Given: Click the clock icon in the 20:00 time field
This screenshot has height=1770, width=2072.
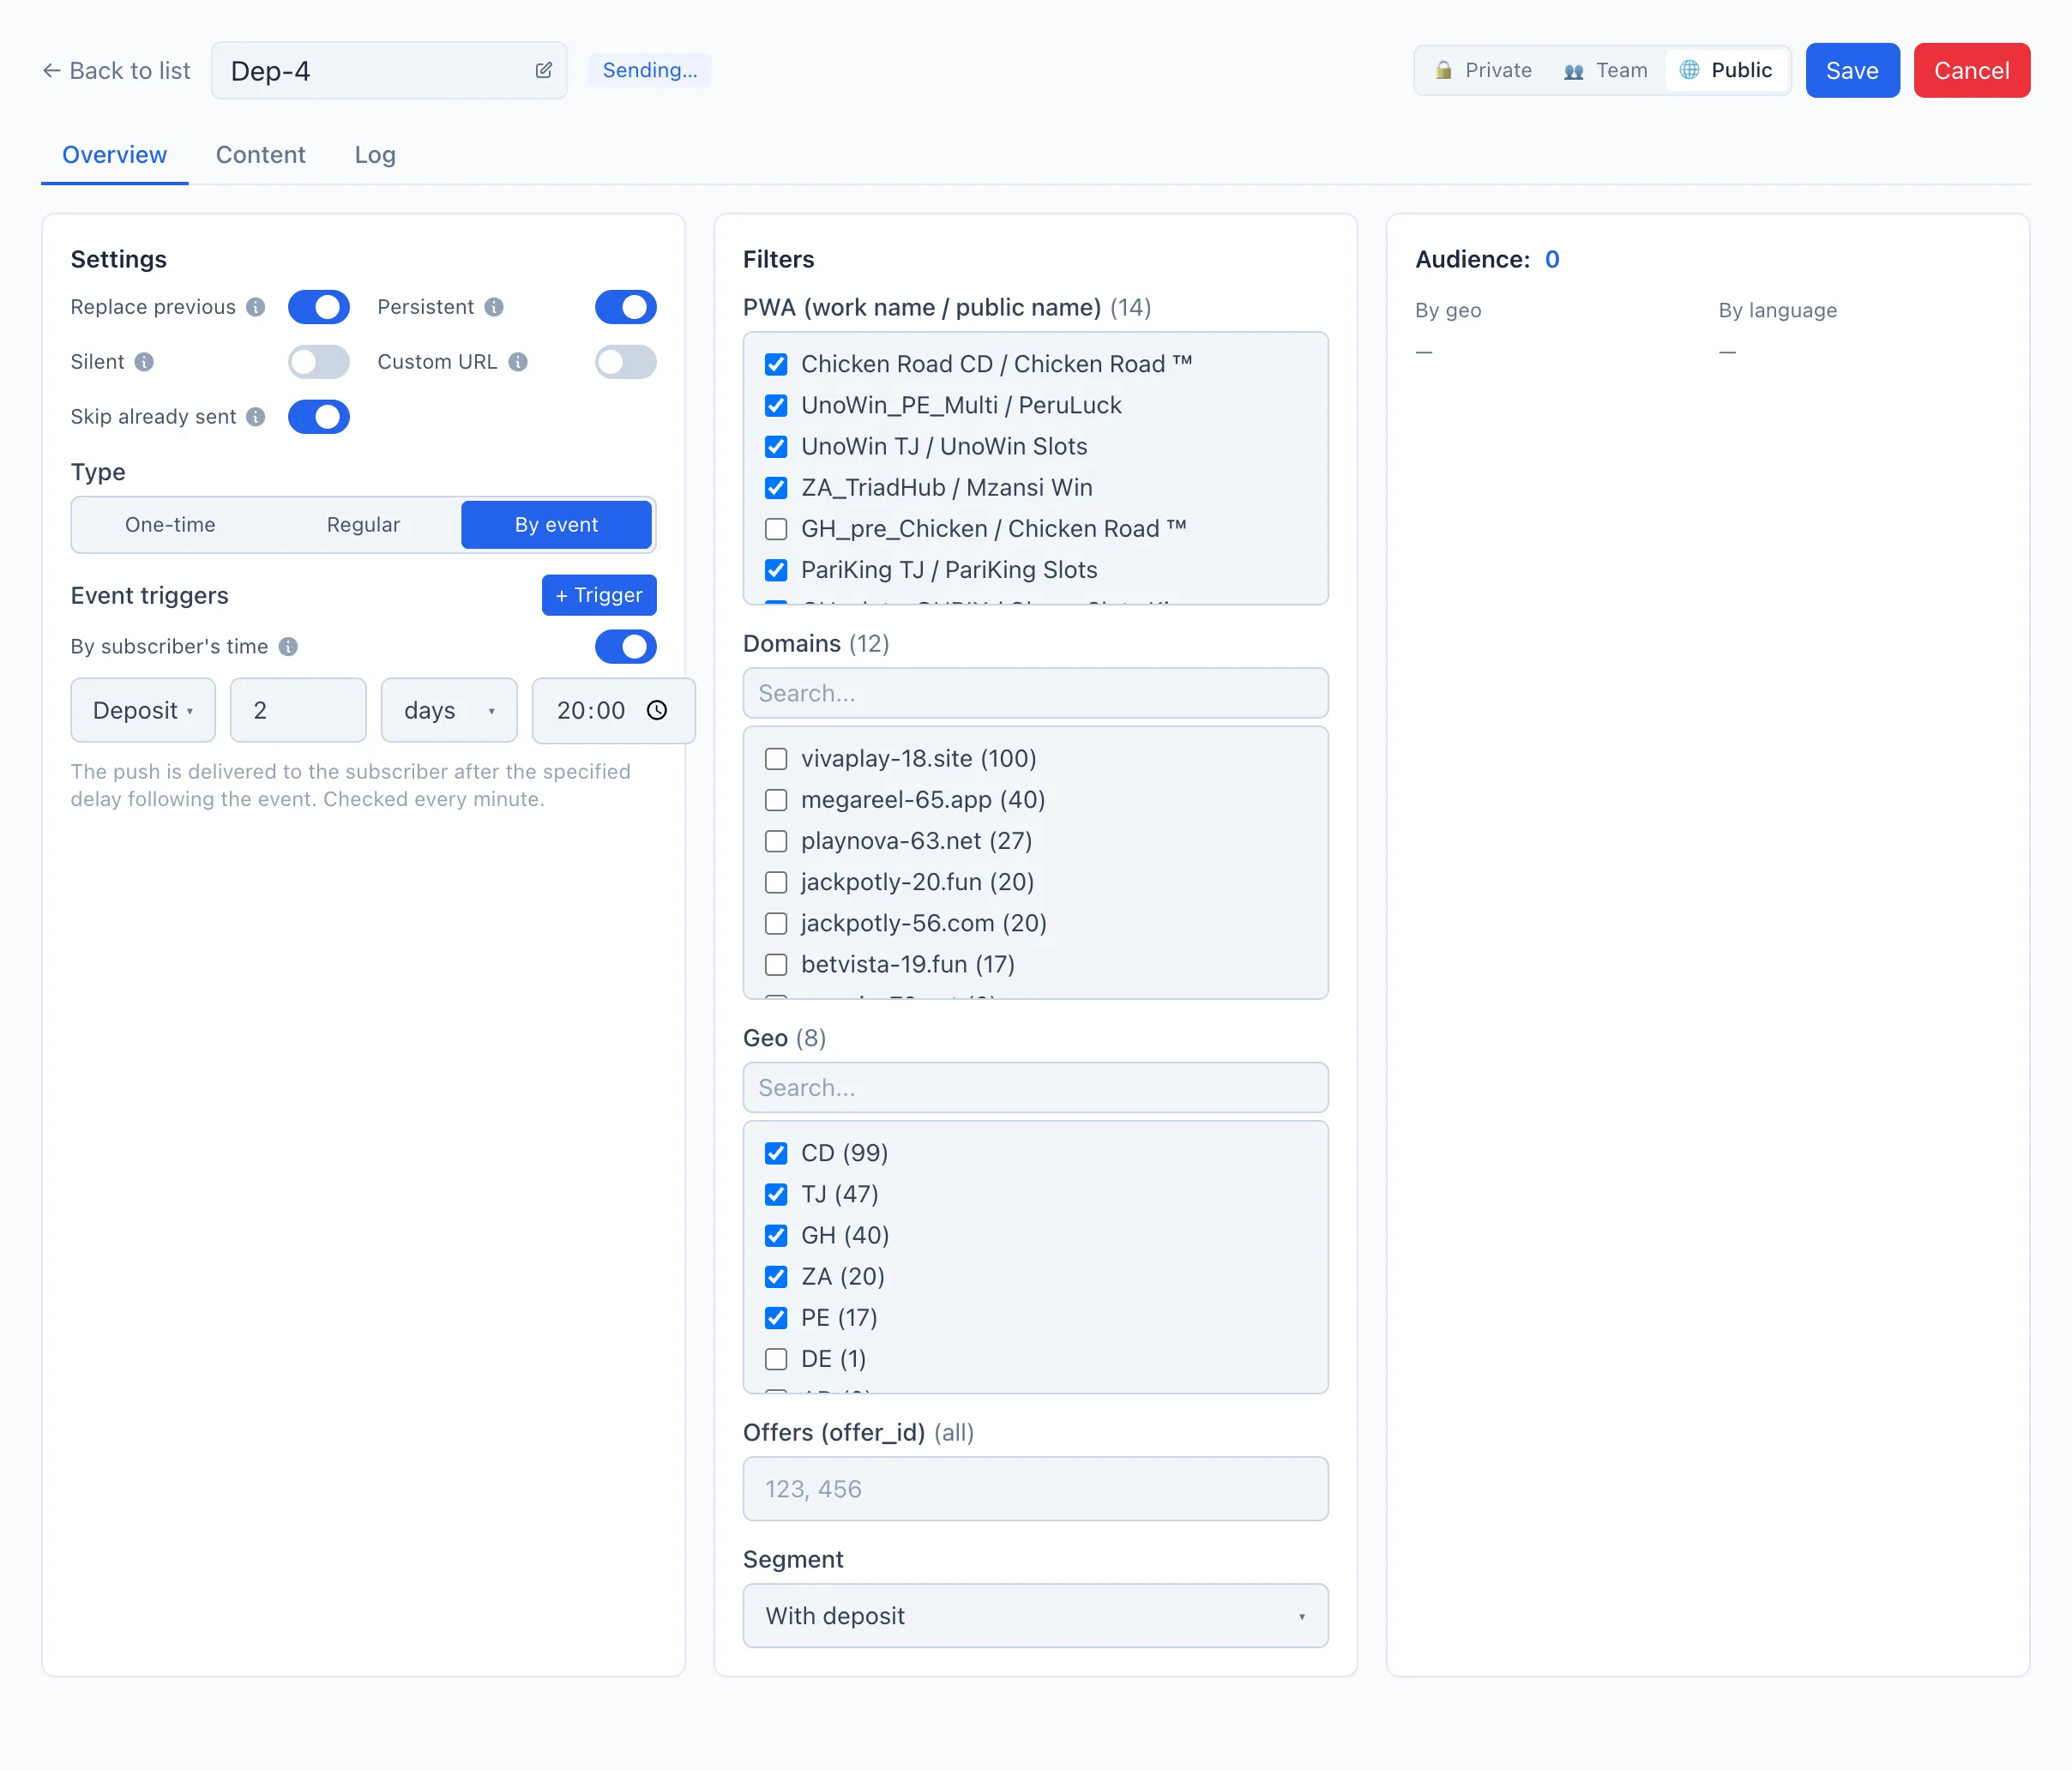Looking at the screenshot, I should tap(657, 710).
